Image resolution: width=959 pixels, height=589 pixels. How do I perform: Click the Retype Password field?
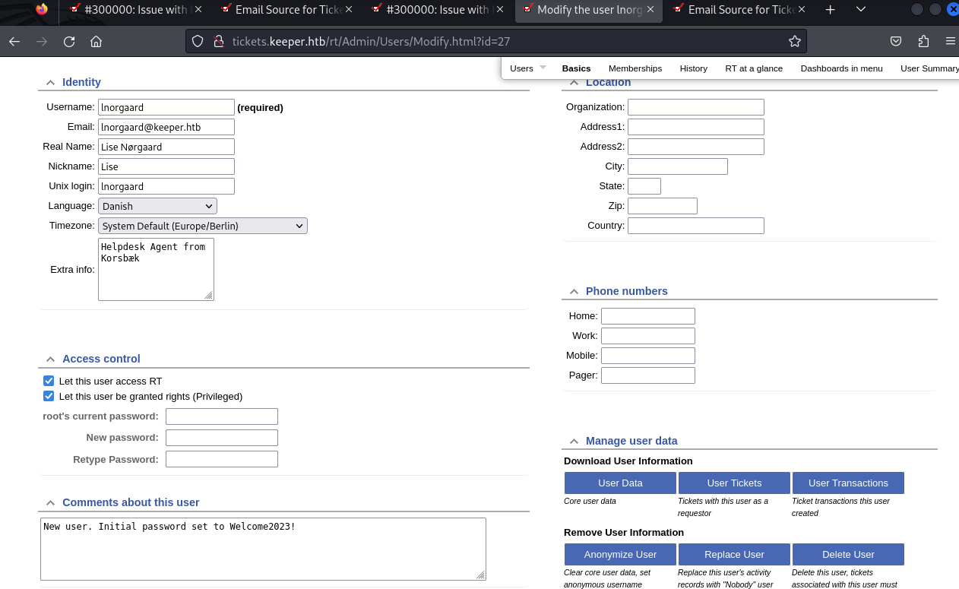click(222, 459)
